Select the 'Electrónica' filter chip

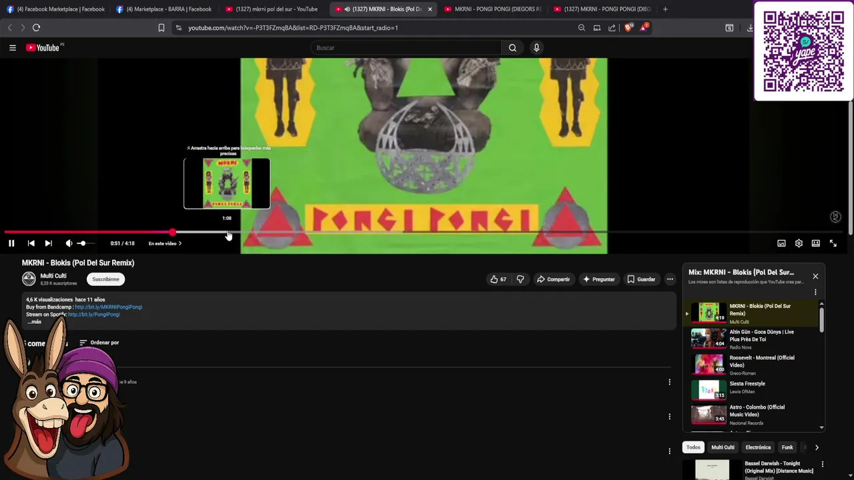click(758, 447)
